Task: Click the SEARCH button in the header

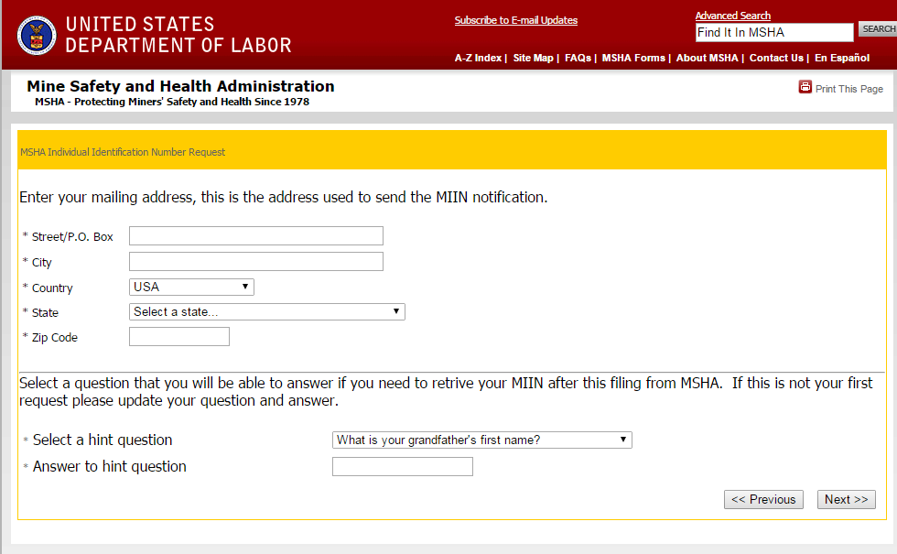Action: point(878,29)
